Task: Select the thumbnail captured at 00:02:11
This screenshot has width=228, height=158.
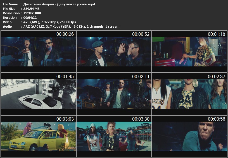Action: (114, 94)
